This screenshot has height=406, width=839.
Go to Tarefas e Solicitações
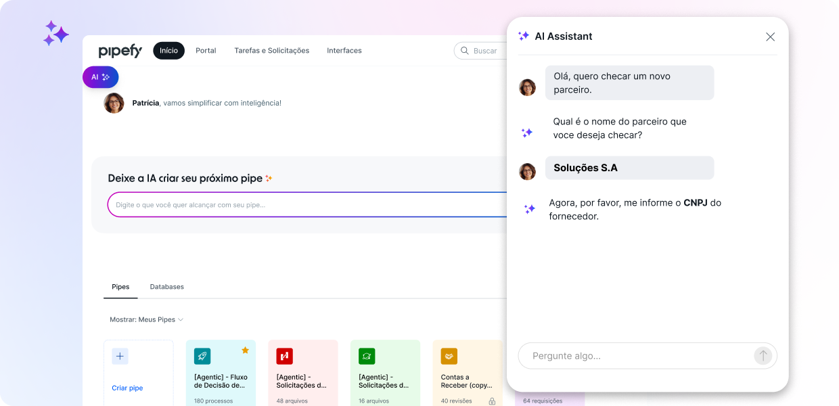[x=271, y=51]
